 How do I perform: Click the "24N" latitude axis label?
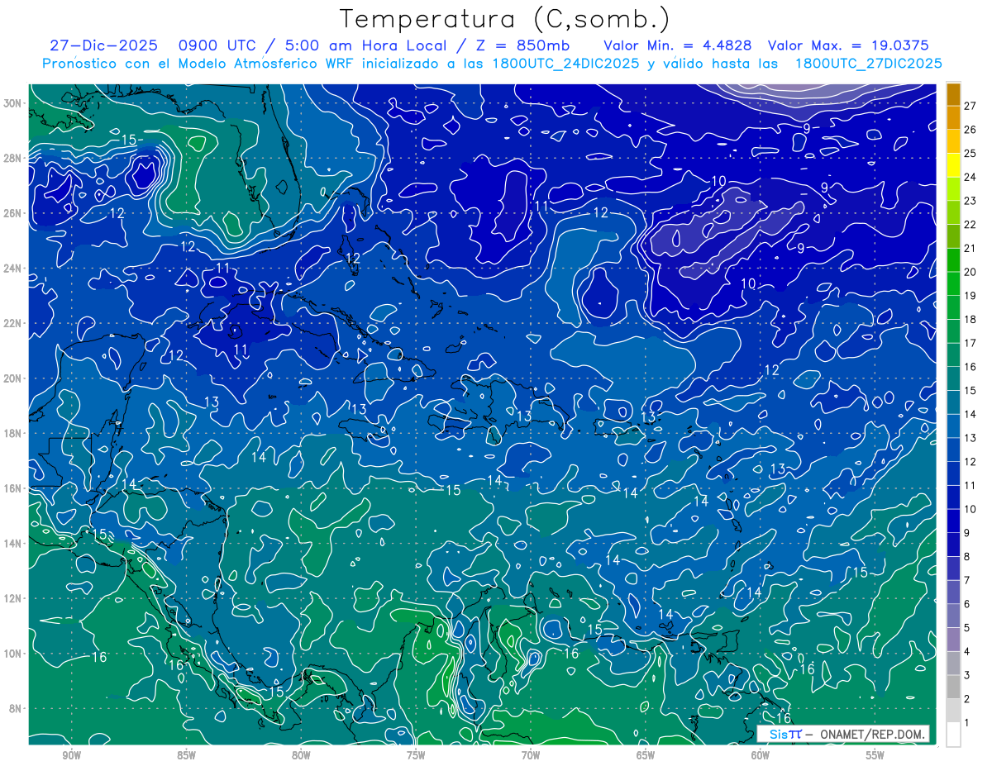point(14,269)
